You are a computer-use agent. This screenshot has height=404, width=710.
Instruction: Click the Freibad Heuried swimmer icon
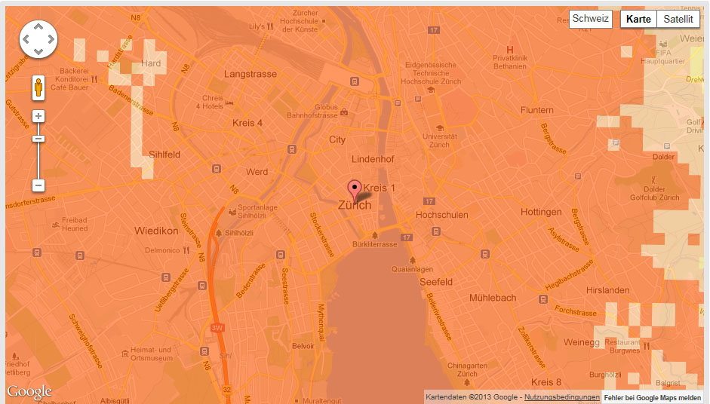tap(56, 225)
